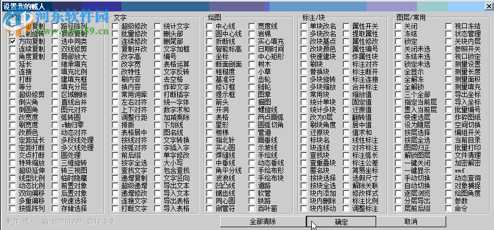Tick the 延长 checkbox

[x=12, y=64]
